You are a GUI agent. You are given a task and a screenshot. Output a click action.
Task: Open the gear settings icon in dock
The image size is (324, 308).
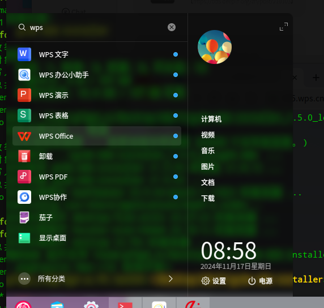coord(91,305)
